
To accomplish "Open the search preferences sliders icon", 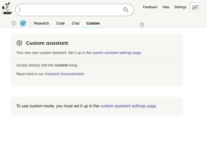I will pyautogui.click(x=195, y=7).
